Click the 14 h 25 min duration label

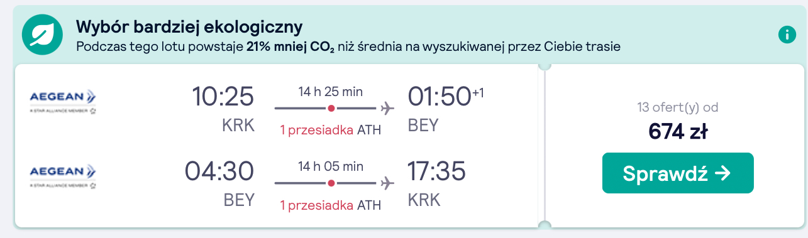pyautogui.click(x=331, y=92)
